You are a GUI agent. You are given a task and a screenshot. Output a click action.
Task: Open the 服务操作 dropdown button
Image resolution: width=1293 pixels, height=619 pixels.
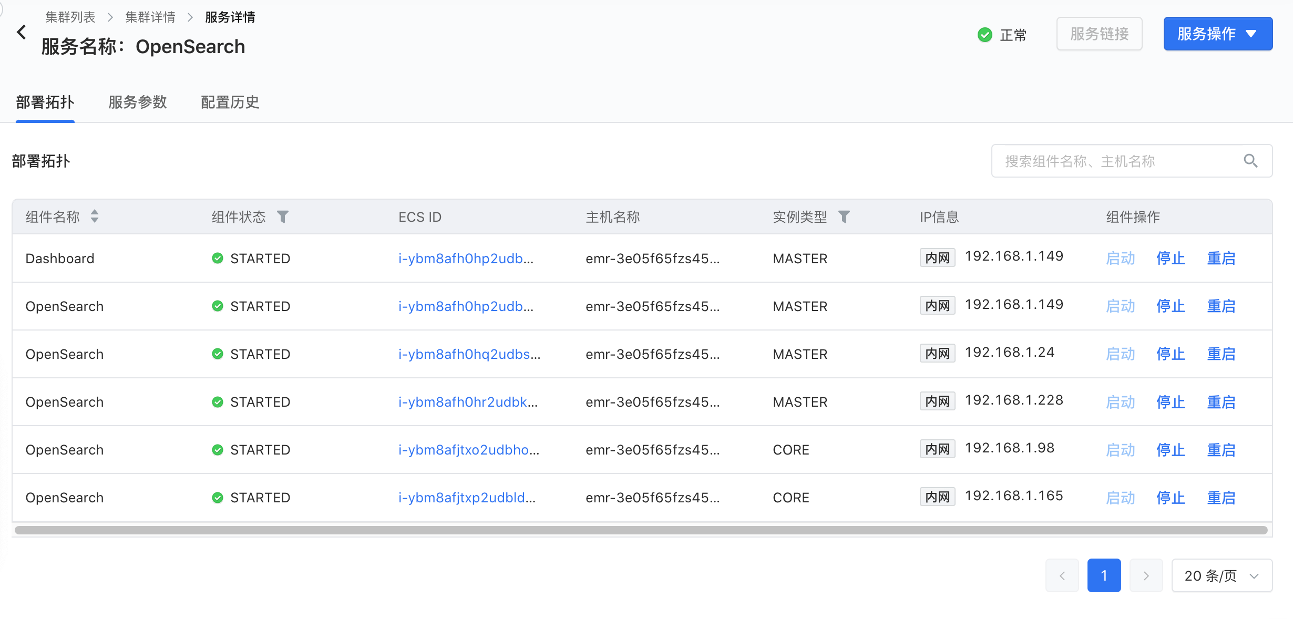click(1218, 34)
